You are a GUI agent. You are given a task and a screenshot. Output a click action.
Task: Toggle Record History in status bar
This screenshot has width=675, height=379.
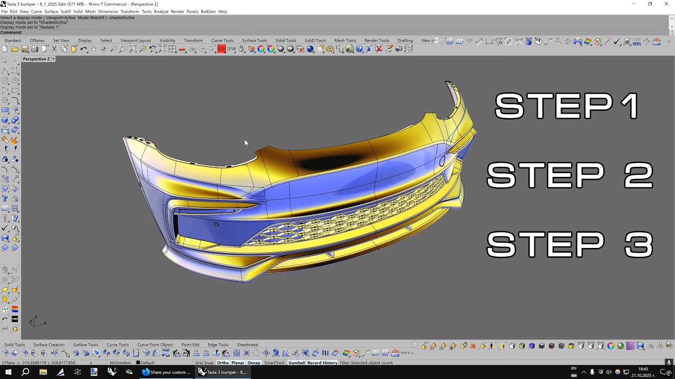click(x=322, y=363)
